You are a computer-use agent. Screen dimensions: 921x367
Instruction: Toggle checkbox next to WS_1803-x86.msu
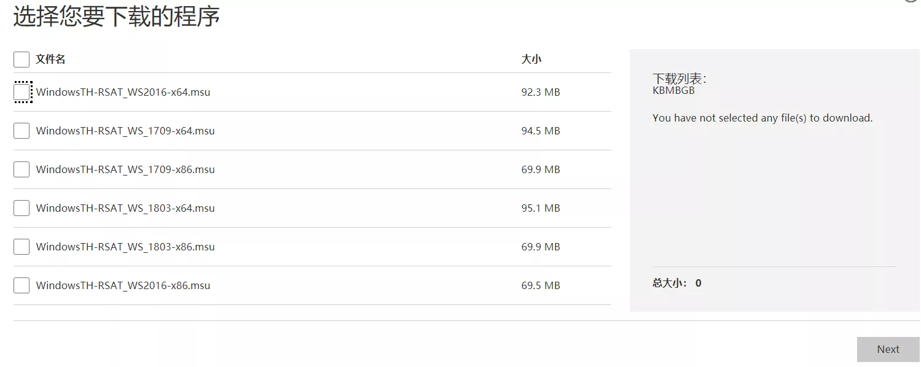[x=22, y=247]
